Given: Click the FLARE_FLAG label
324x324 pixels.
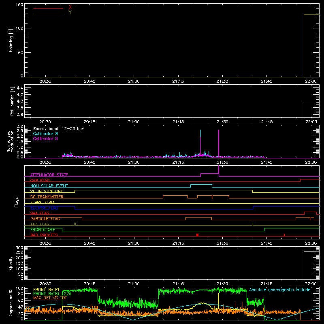Looking at the screenshot, I should 42,202.
